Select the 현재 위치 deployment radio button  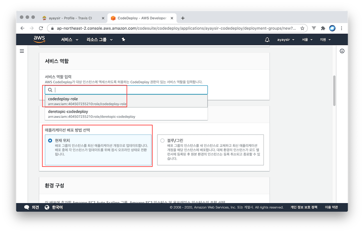(50, 140)
